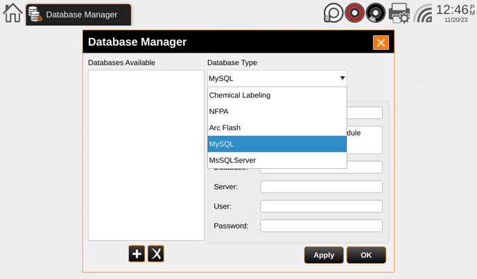This screenshot has height=279, width=477.
Task: Select the highlighted MySQL option
Action: tap(277, 144)
